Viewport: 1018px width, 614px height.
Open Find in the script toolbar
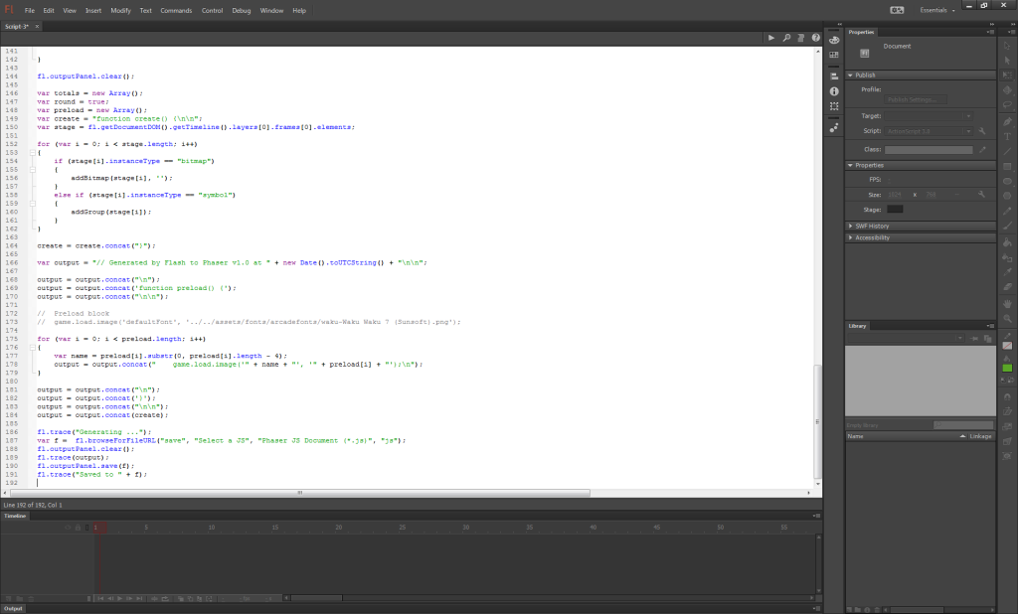pyautogui.click(x=787, y=38)
